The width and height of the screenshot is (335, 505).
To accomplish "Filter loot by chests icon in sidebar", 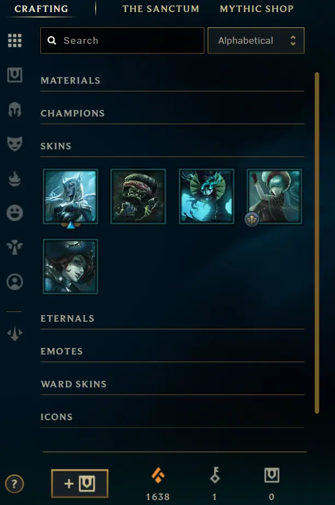I will 15,75.
